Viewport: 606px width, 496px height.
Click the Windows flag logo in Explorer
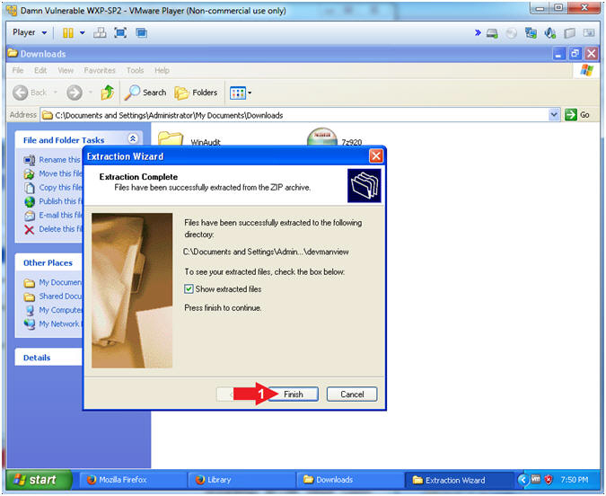coord(586,70)
